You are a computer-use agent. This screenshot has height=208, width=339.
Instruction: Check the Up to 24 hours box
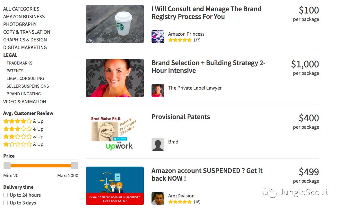pyautogui.click(x=5, y=195)
